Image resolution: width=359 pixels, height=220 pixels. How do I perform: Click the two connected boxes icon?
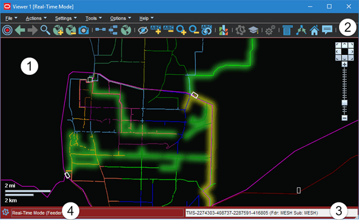pos(101,30)
